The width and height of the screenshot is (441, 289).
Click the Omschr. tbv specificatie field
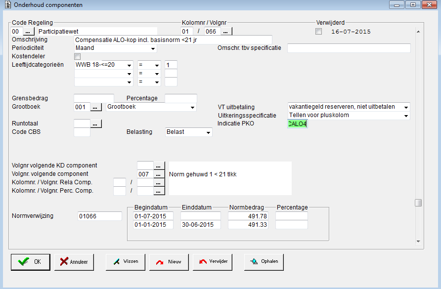coord(349,48)
